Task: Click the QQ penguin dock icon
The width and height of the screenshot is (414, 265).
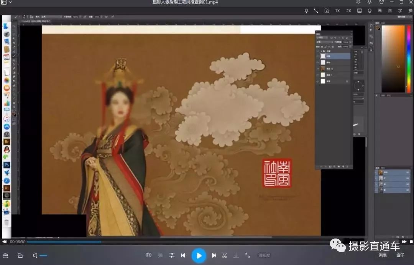Action: (x=7, y=150)
